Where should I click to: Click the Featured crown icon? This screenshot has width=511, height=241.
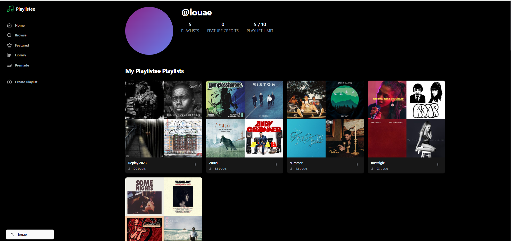[x=9, y=45]
